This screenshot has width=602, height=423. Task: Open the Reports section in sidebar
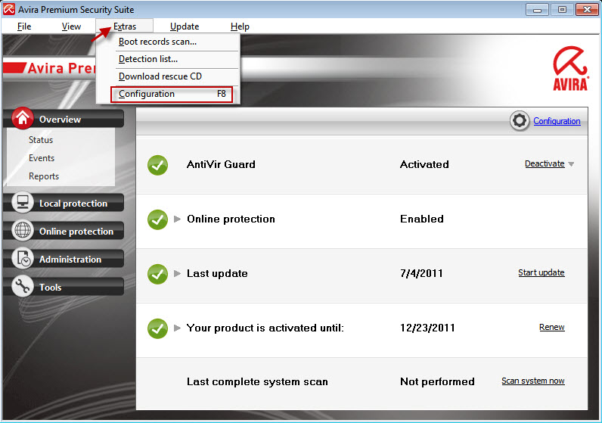point(44,176)
